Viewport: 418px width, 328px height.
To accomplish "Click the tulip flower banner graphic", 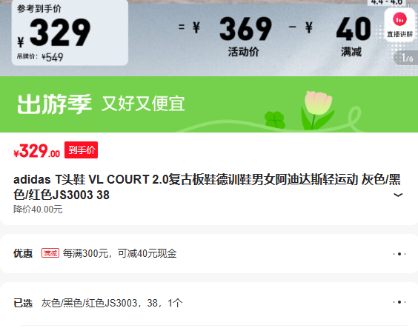I will coord(318,110).
